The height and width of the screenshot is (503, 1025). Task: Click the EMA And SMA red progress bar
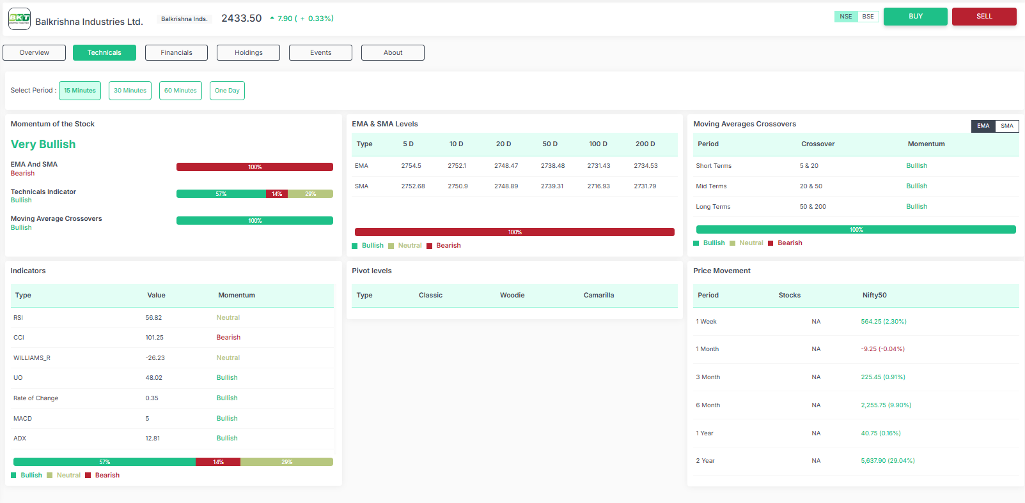coord(254,167)
